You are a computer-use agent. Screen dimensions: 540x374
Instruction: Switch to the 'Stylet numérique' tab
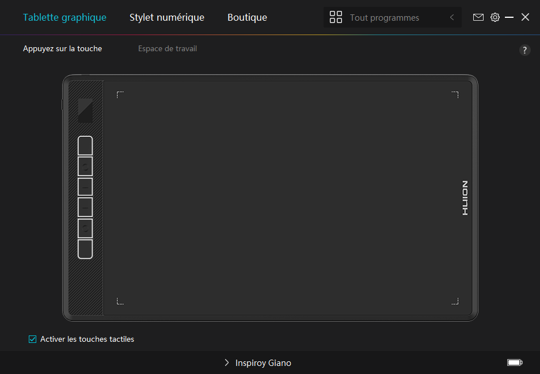click(x=166, y=17)
